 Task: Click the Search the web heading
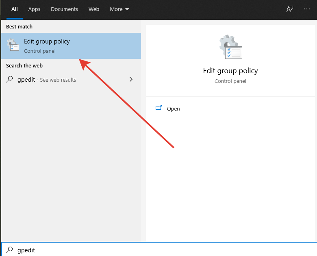coord(24,66)
